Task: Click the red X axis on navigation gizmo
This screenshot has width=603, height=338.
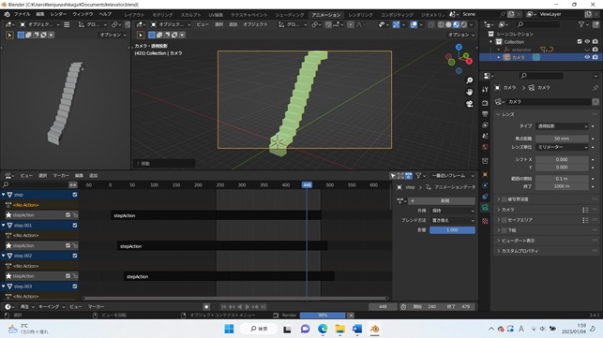Action: [x=469, y=61]
